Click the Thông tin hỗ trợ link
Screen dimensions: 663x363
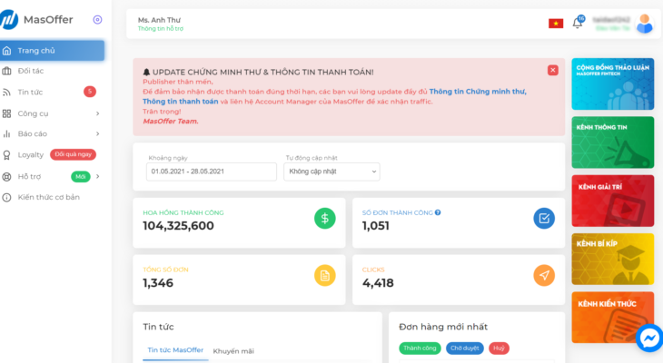[161, 29]
